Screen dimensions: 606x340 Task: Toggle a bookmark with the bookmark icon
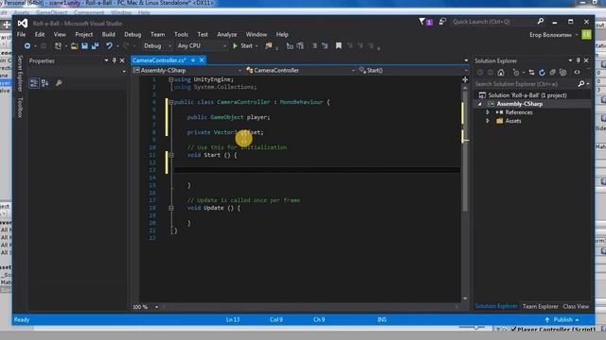pos(339,46)
